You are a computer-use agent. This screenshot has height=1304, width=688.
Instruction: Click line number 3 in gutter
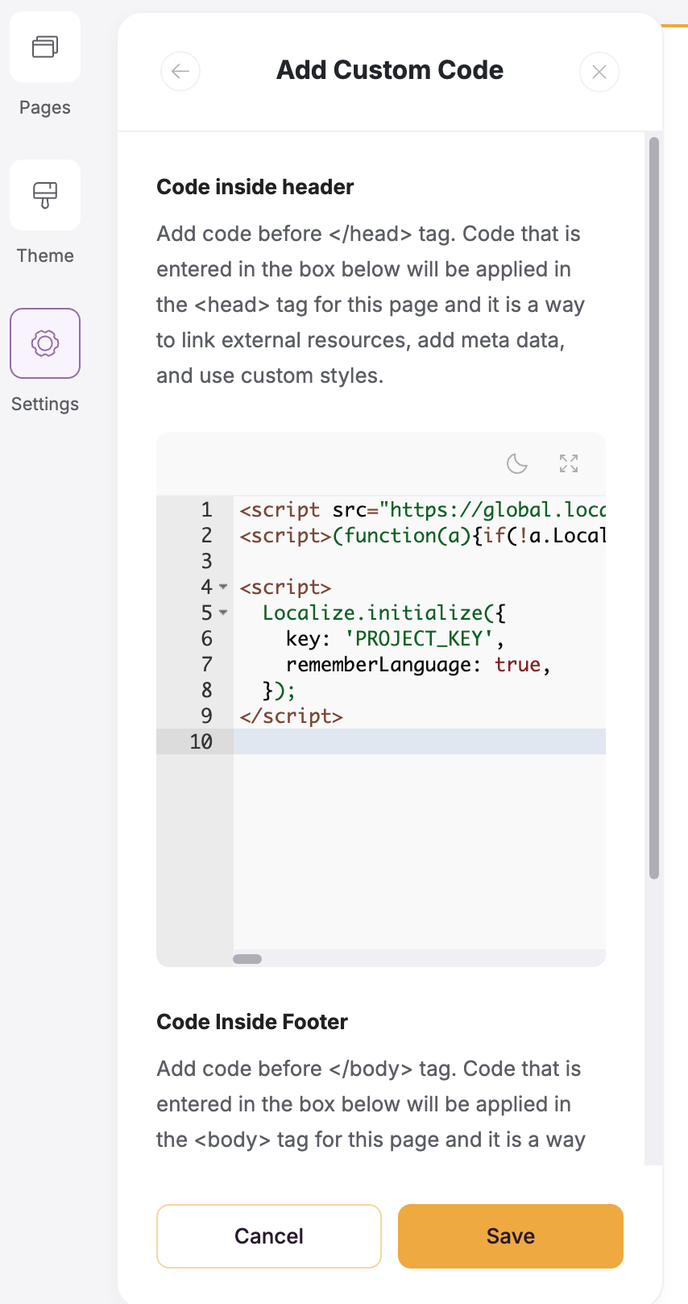207,561
